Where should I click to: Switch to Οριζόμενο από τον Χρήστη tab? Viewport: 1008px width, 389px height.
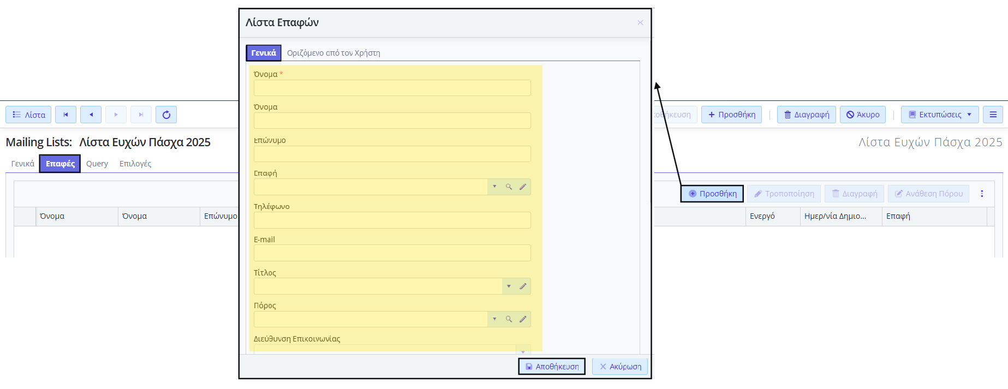(333, 53)
